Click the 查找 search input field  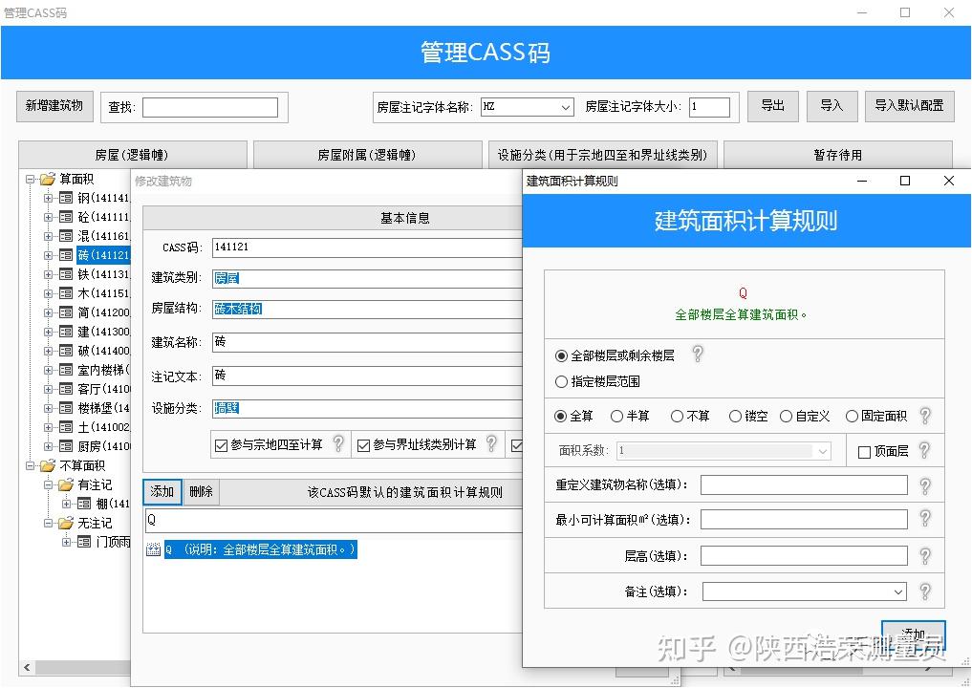tap(210, 107)
